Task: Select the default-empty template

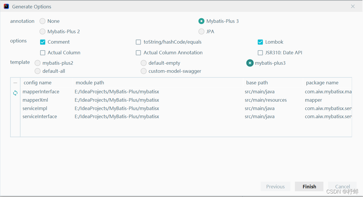Action: (144, 63)
